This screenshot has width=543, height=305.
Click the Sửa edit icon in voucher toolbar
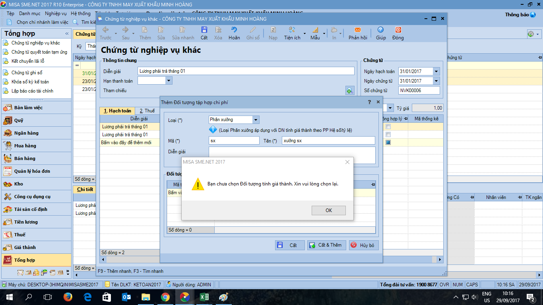pos(161,30)
